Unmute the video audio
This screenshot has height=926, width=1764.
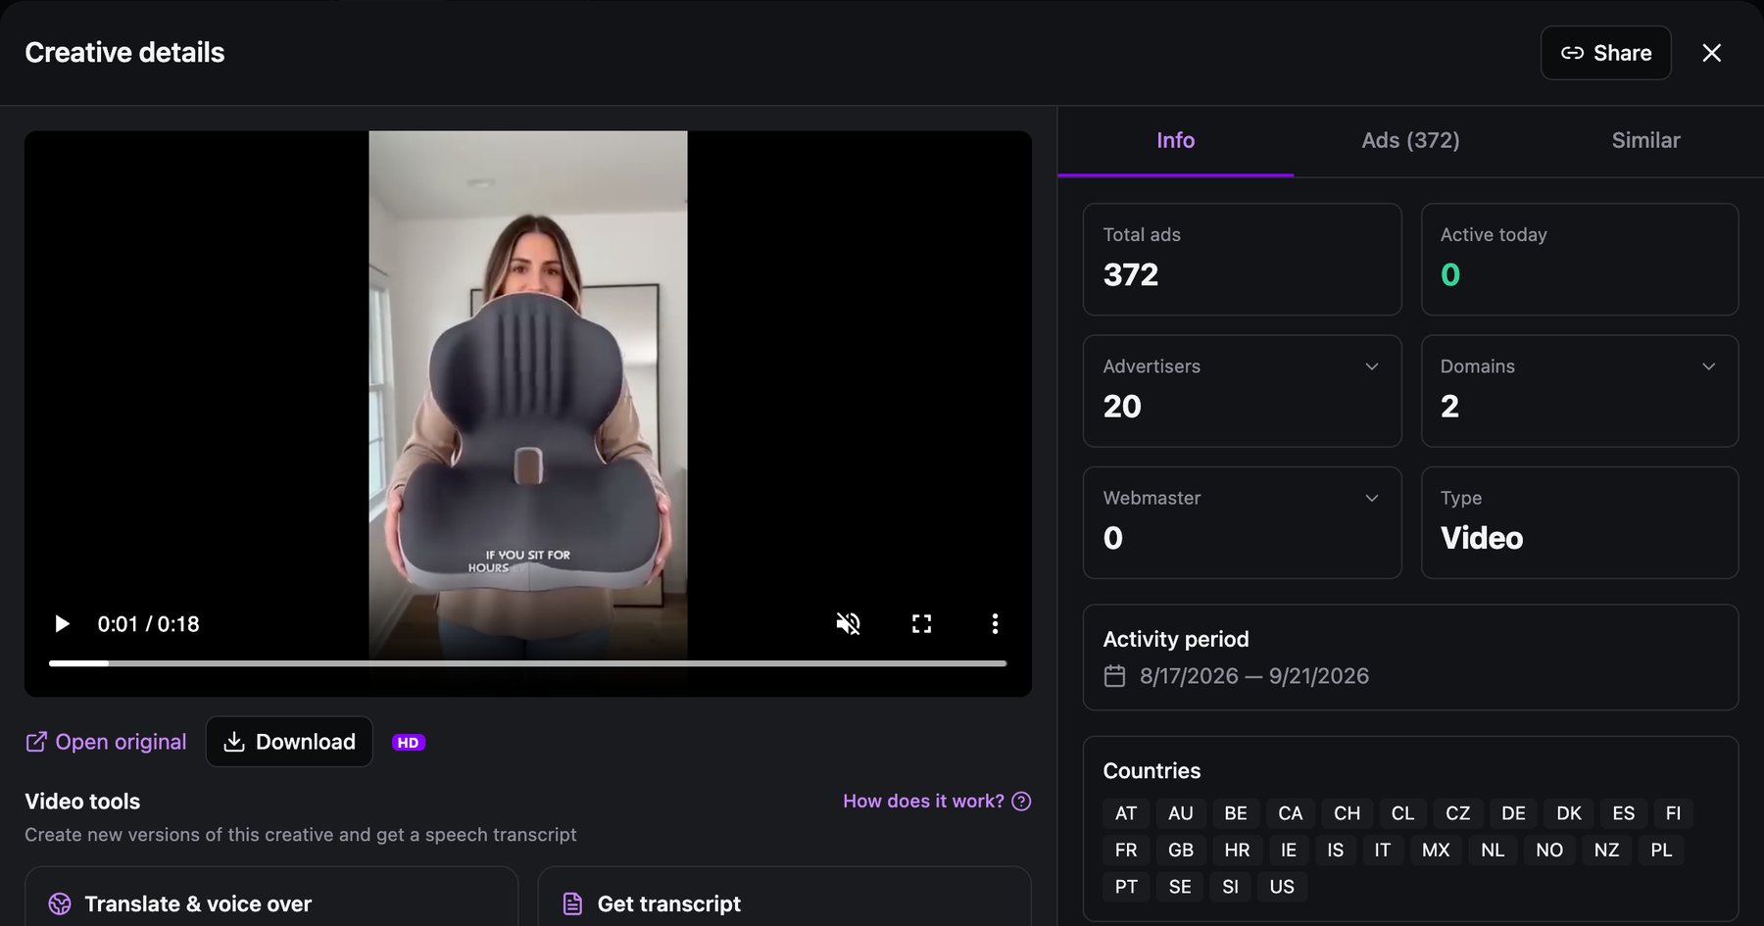click(849, 624)
